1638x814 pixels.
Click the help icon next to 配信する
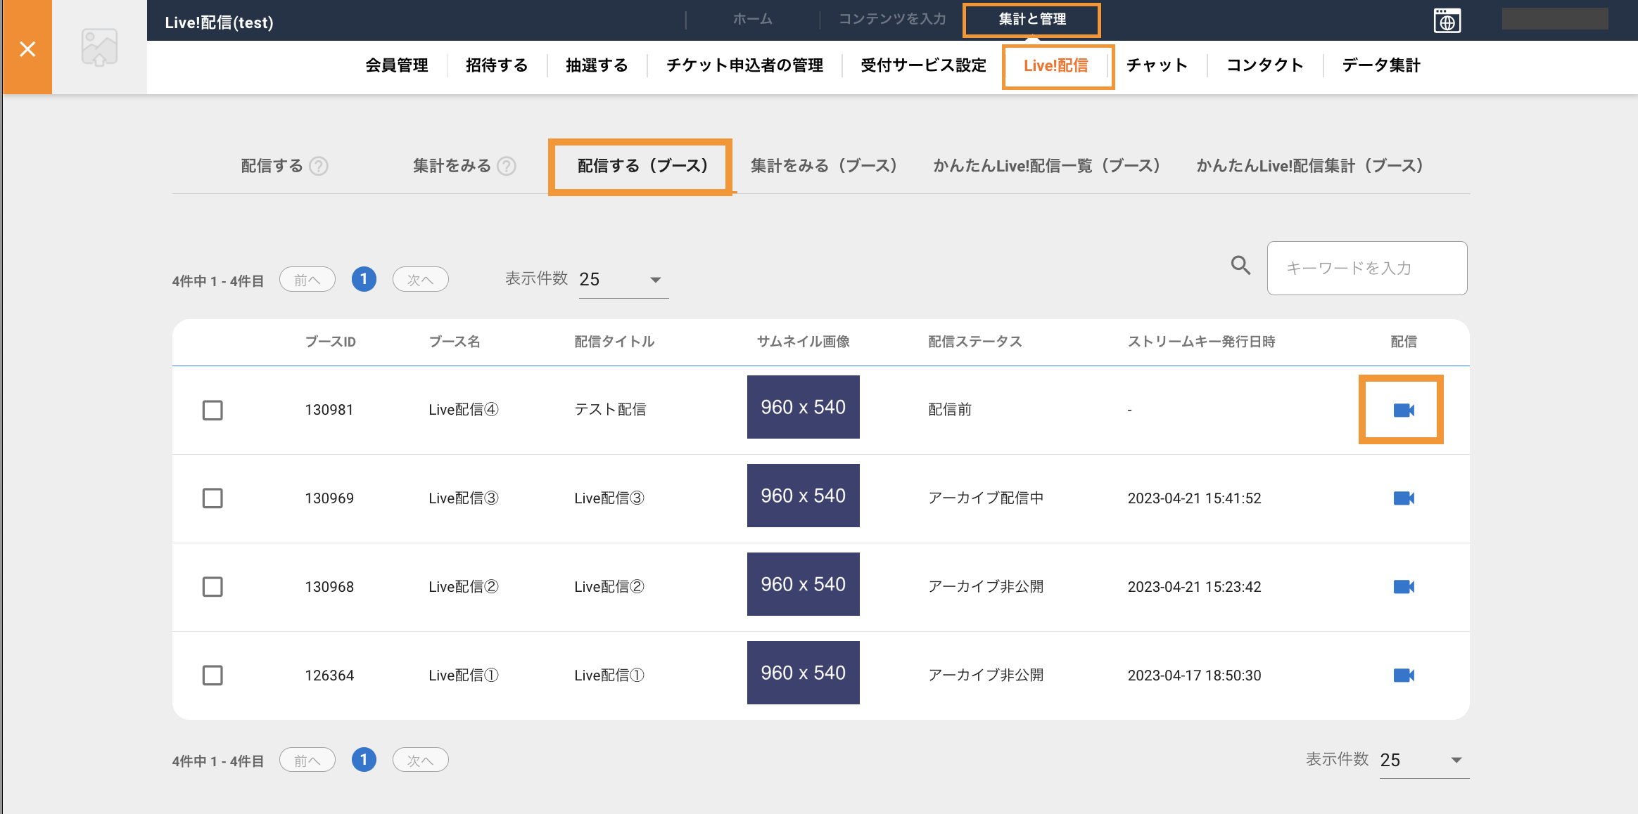[x=319, y=166]
